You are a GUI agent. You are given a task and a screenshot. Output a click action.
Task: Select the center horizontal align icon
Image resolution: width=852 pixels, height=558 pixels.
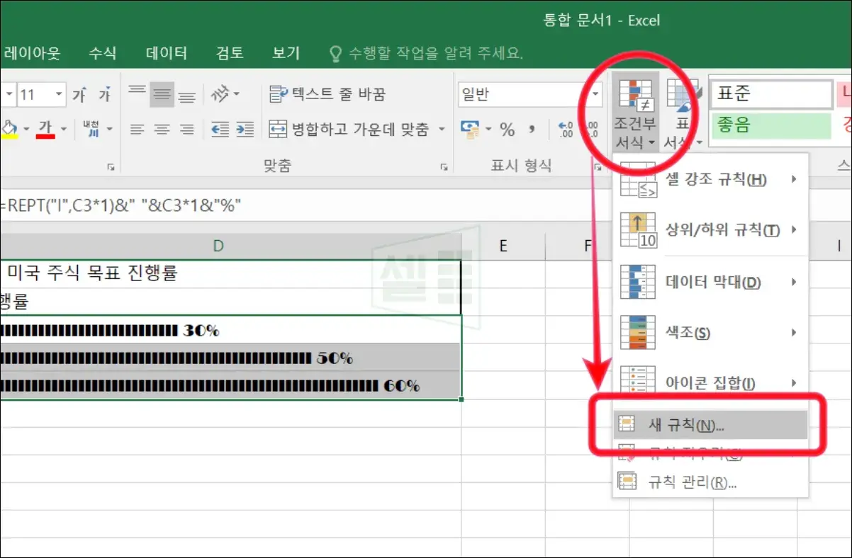[x=162, y=130]
